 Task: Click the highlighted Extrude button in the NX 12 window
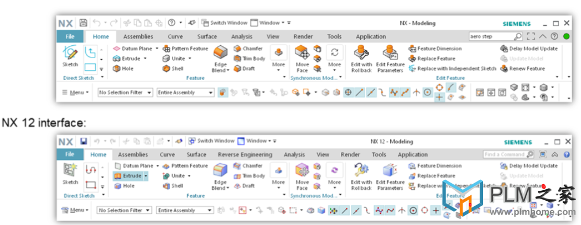click(x=128, y=176)
